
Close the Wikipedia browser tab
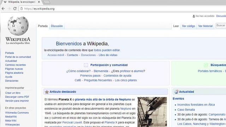[39, 2]
